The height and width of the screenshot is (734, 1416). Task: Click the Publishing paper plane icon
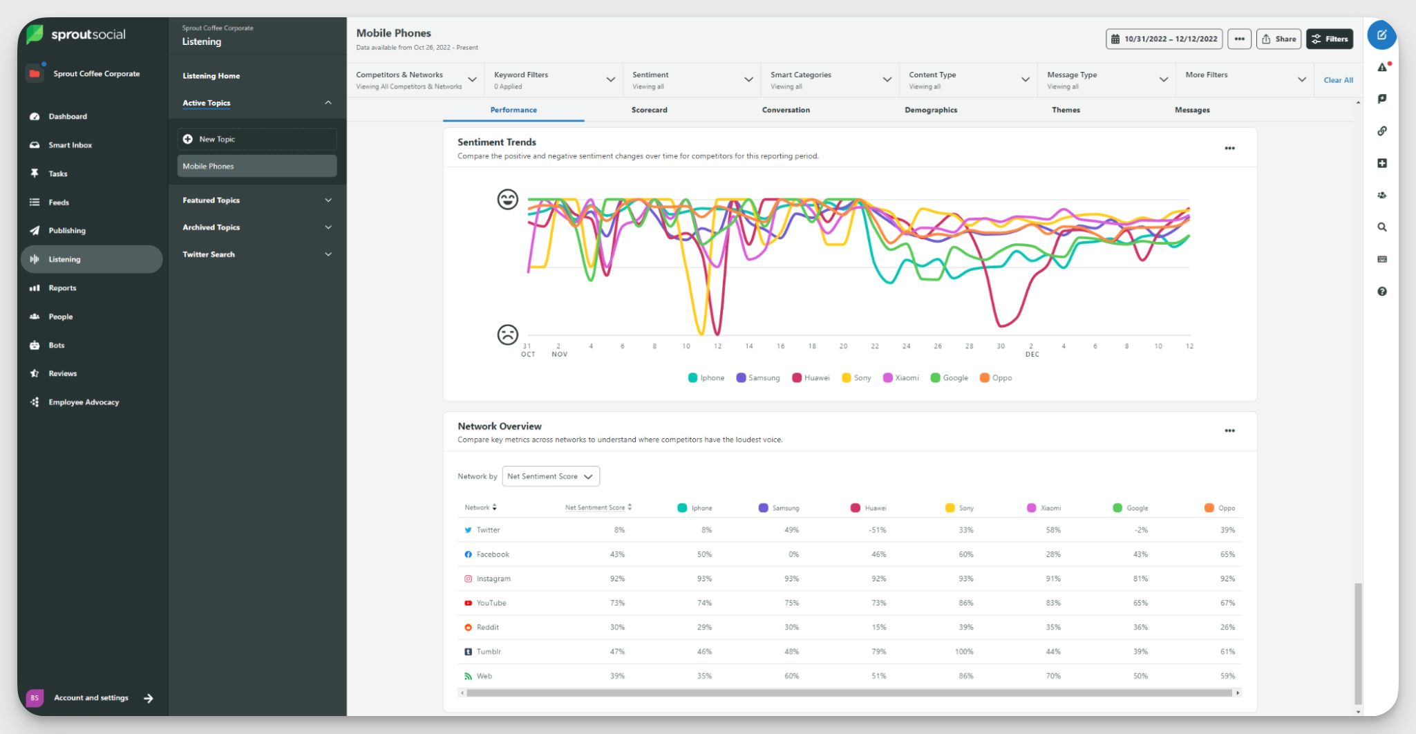coord(35,231)
